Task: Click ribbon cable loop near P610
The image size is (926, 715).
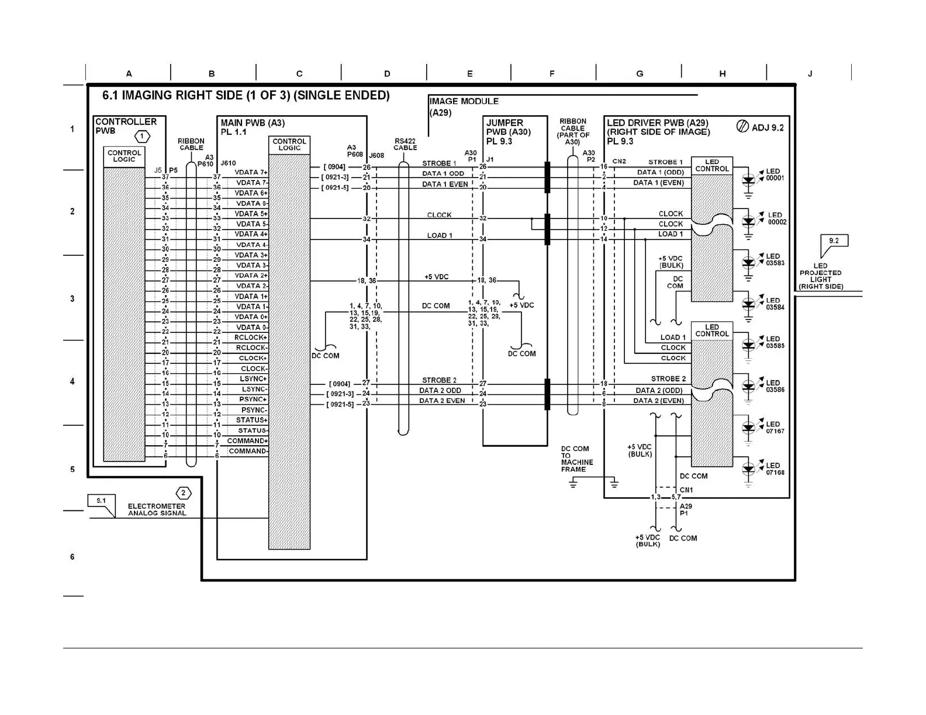Action: (191, 314)
